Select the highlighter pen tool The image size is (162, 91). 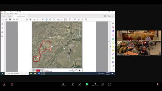coord(79,19)
